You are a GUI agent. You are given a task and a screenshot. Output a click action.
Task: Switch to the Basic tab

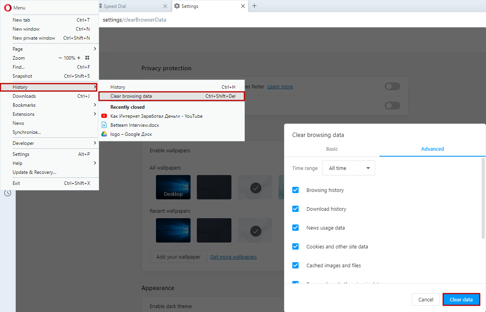coord(332,149)
